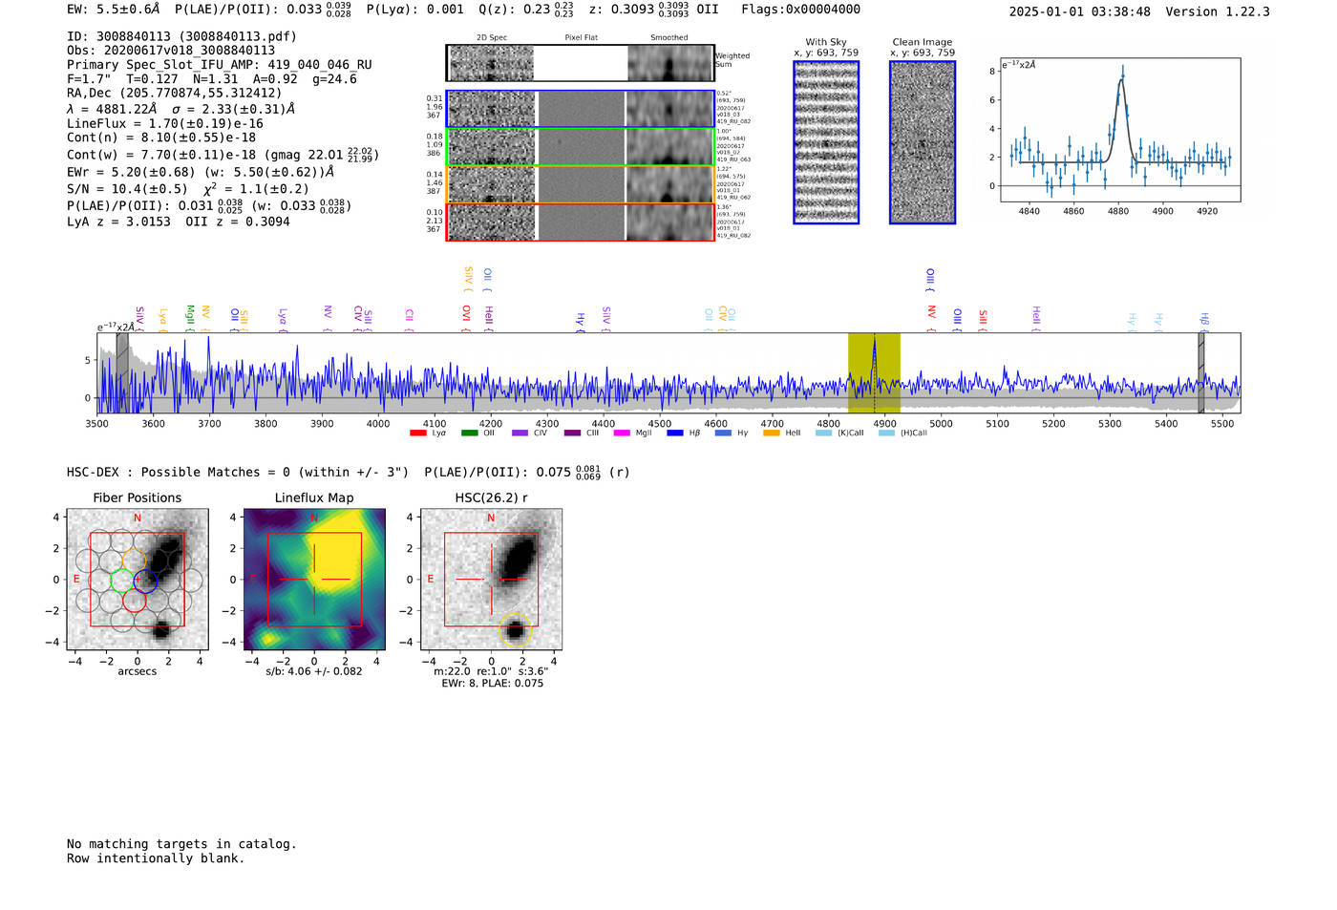Click the EWr: 8, PLAE: 0.075 caption
The image size is (1337, 910).
[x=492, y=684]
